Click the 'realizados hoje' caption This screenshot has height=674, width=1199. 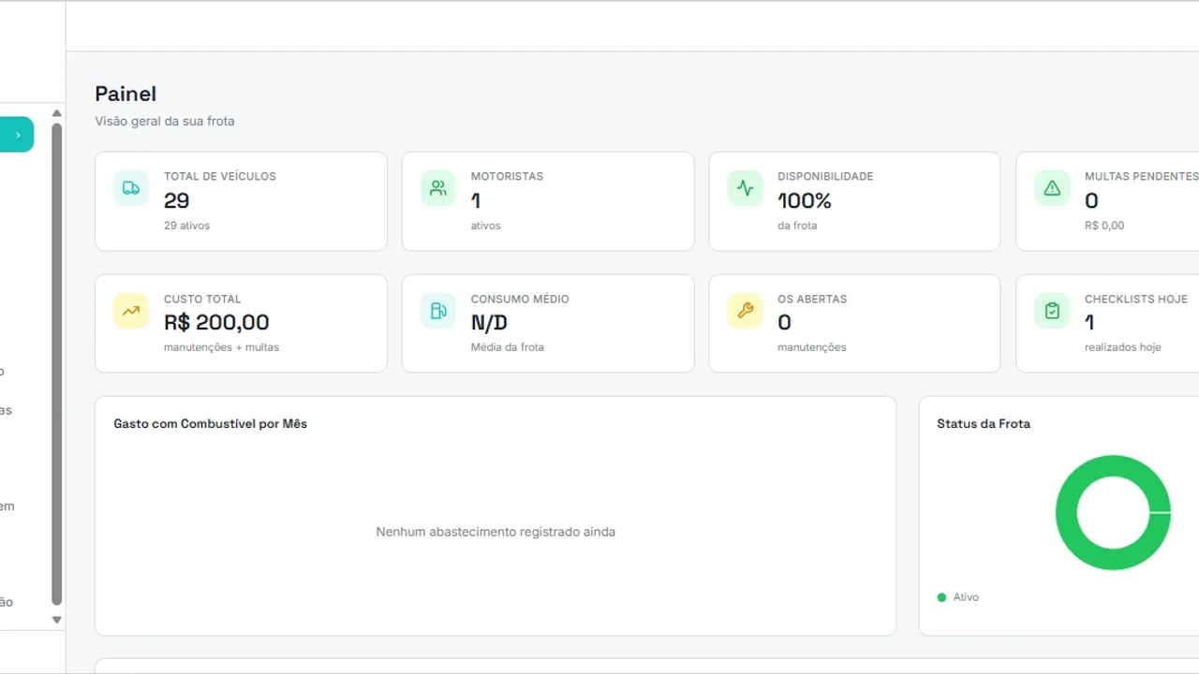(1123, 347)
